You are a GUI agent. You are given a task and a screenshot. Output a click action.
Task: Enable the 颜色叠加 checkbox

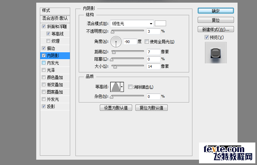click(x=43, y=77)
